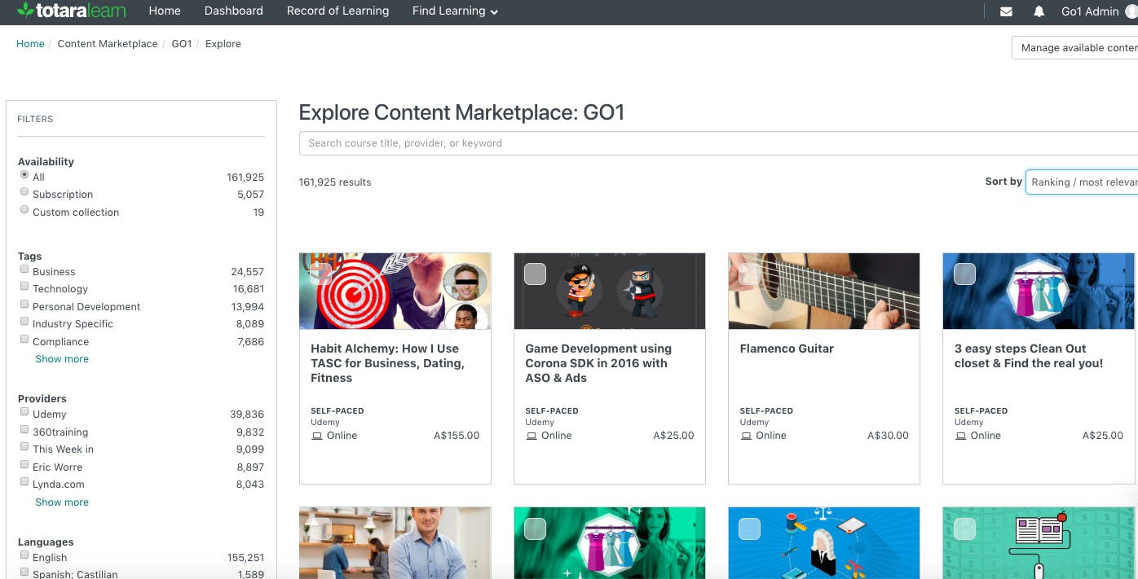Screen dimensions: 1138x579
Task: Expand Show more under Providers
Action: (x=62, y=502)
